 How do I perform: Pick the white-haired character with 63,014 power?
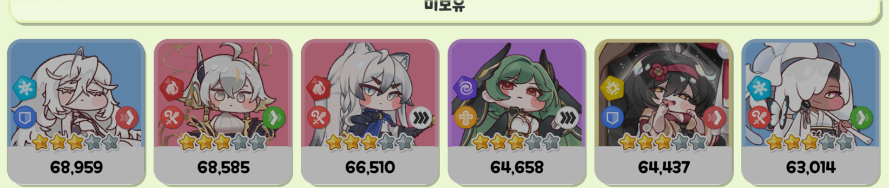pyautogui.click(x=810, y=112)
